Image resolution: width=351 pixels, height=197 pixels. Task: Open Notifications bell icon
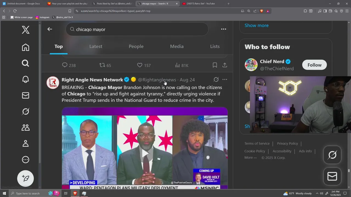pos(26,79)
